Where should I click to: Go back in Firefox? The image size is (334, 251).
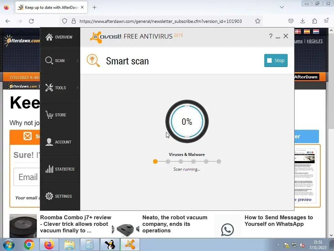[x=8, y=21]
